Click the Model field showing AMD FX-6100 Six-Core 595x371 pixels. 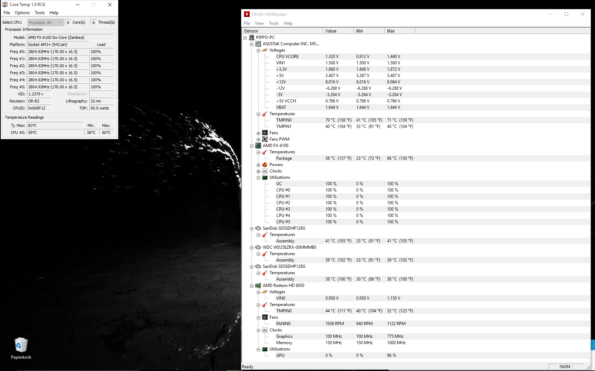(x=70, y=37)
